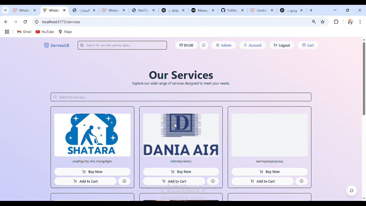Add the Dania Air service to cart

(x=174, y=181)
